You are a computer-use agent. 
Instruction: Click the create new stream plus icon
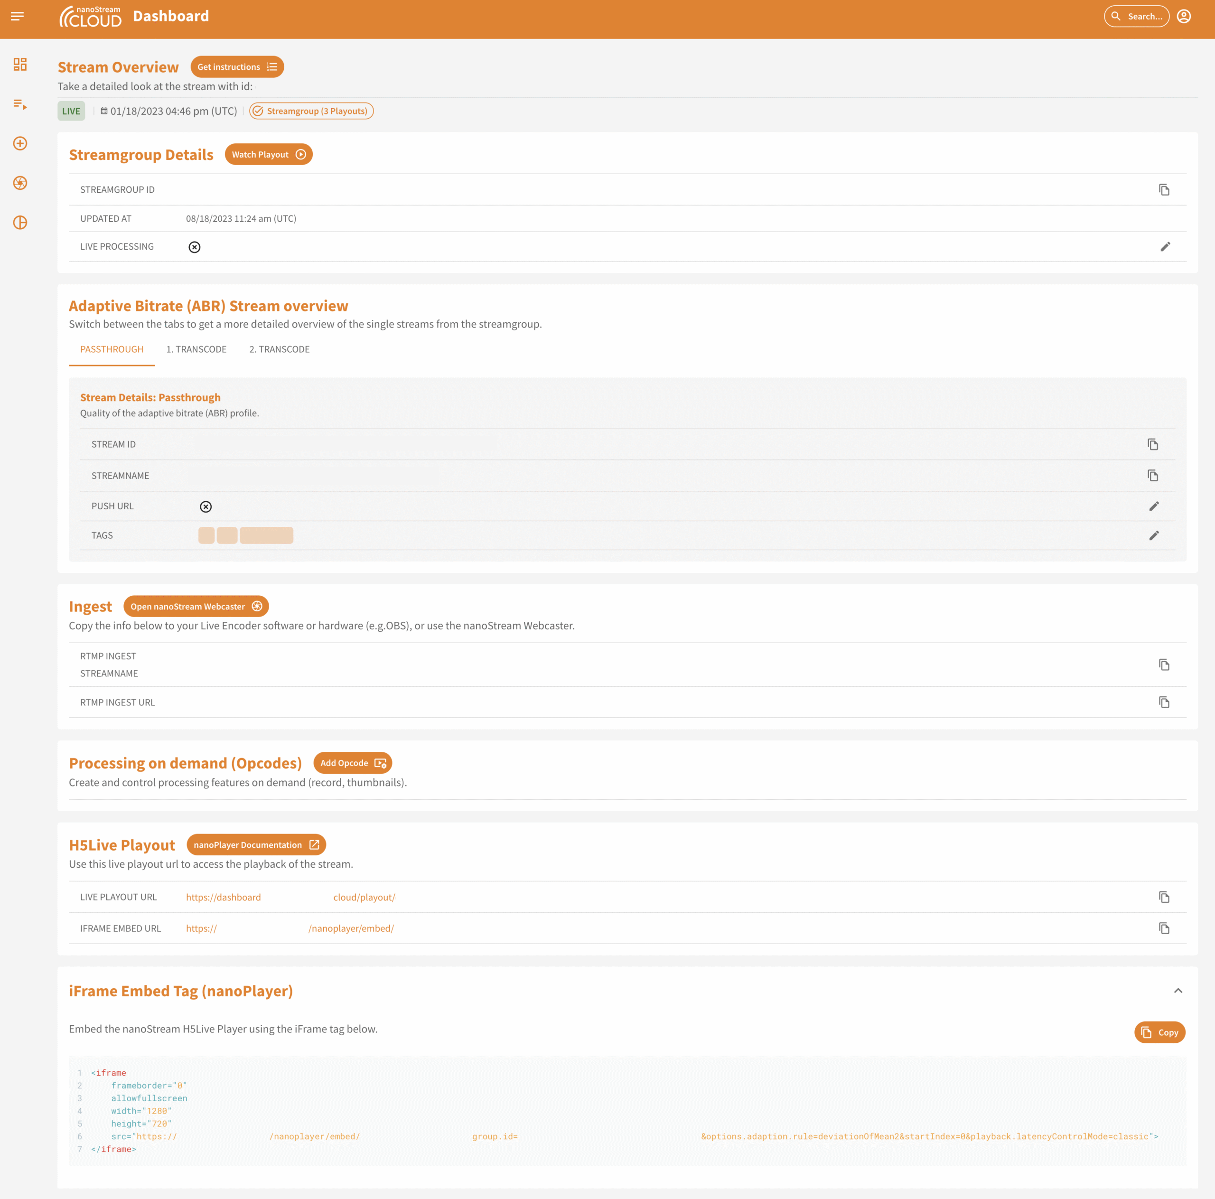click(20, 143)
